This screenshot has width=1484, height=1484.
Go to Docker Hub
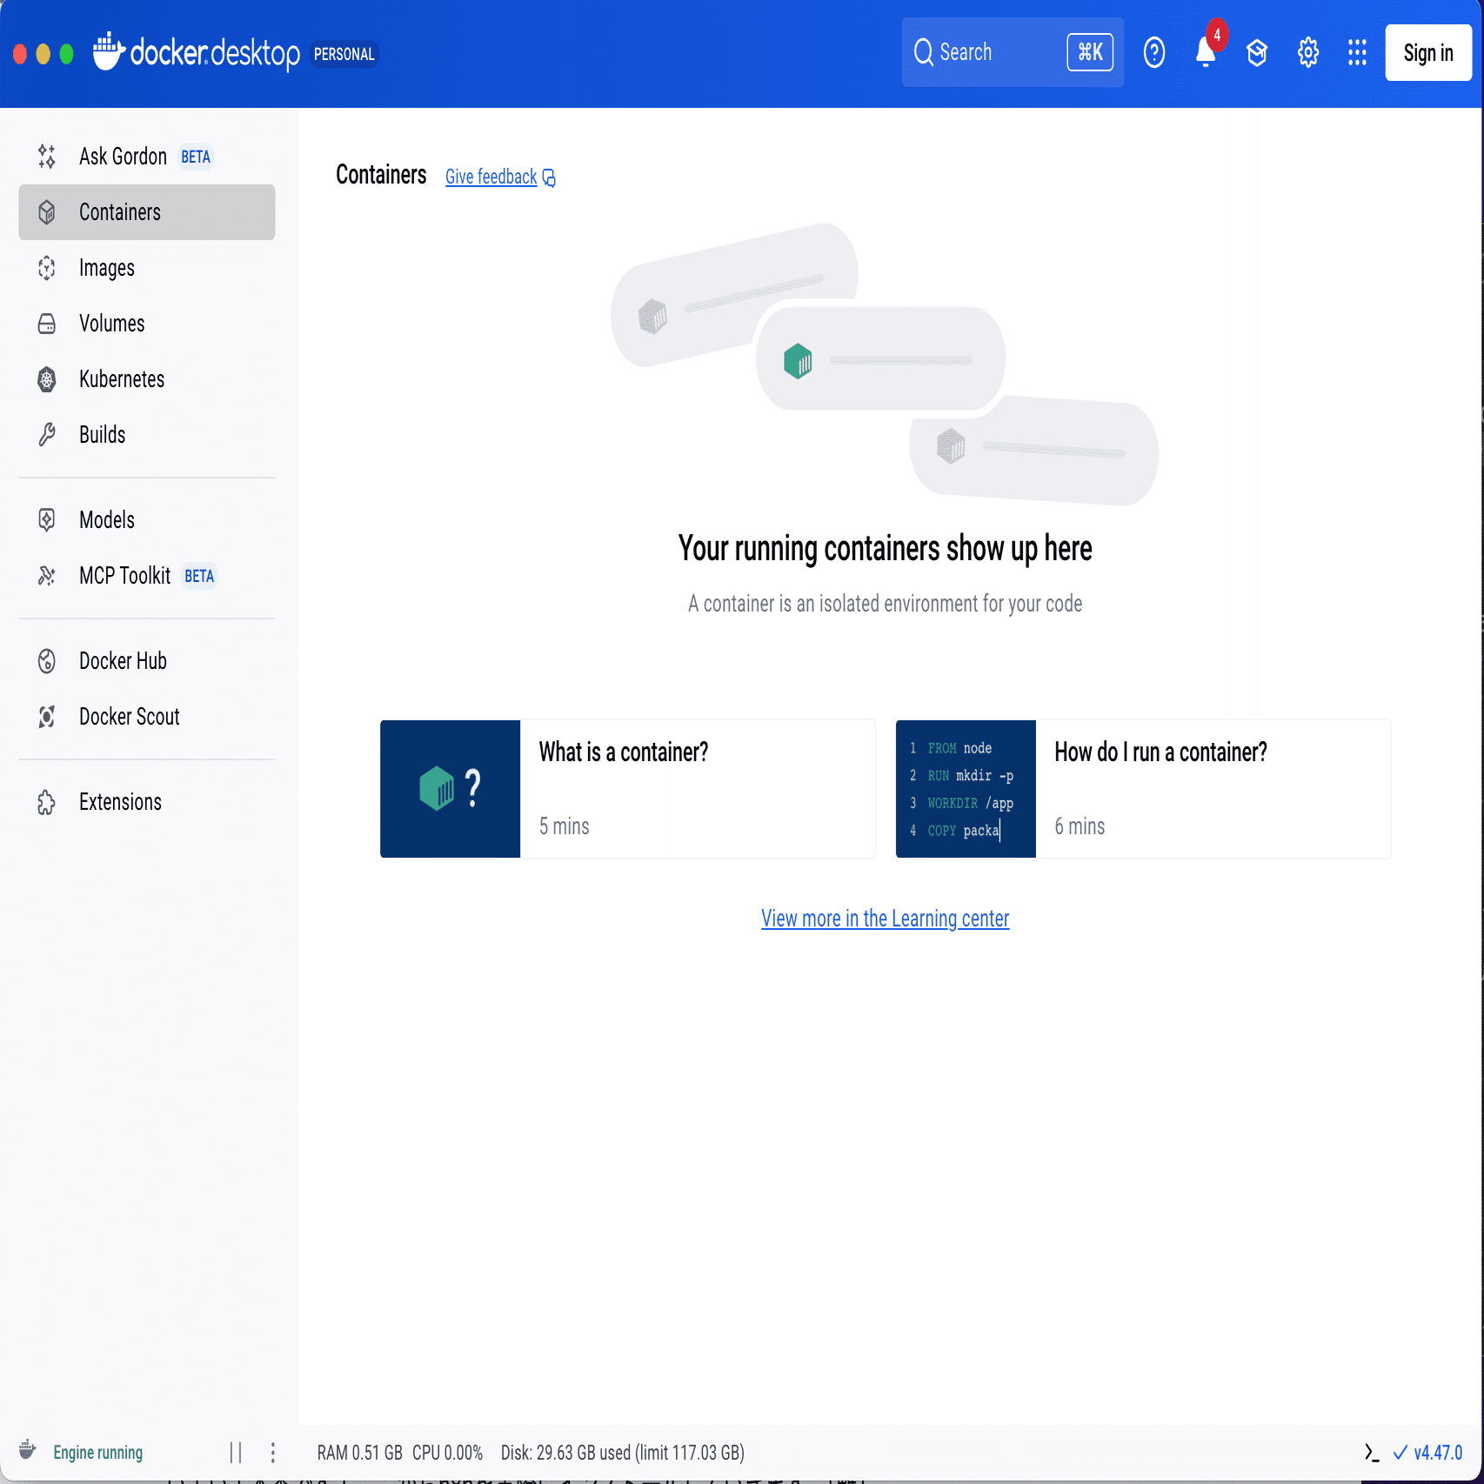tap(147, 661)
